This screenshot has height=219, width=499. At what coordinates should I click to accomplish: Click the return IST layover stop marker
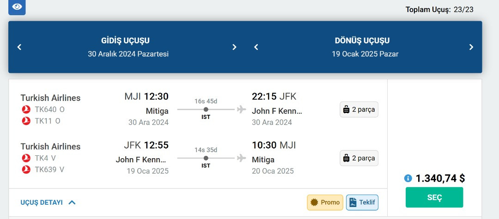pos(206,158)
